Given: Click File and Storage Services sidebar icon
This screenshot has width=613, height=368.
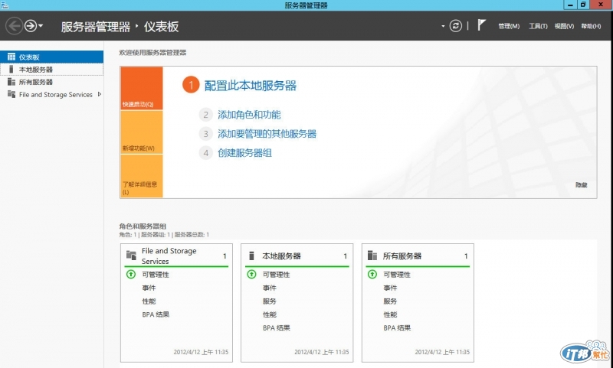Looking at the screenshot, I should click(x=11, y=94).
